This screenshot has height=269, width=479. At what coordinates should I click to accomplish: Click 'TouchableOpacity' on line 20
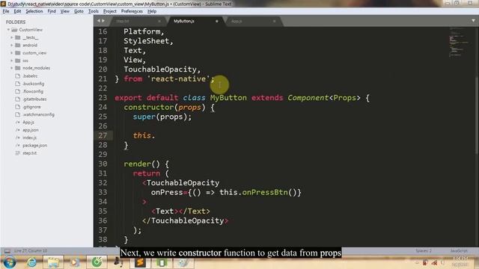[160, 69]
